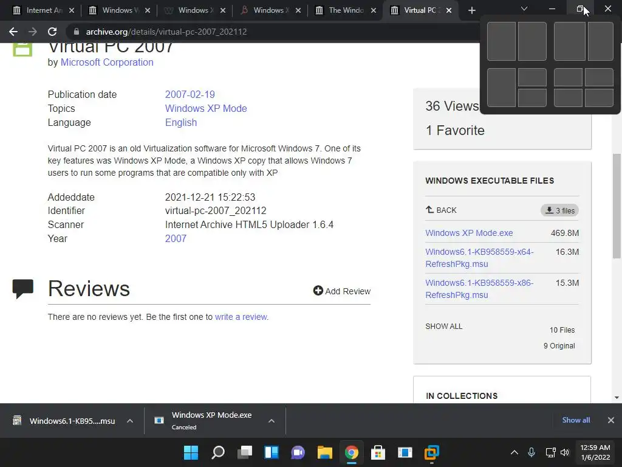
Task: Open taskbar Search
Action: coord(218,452)
